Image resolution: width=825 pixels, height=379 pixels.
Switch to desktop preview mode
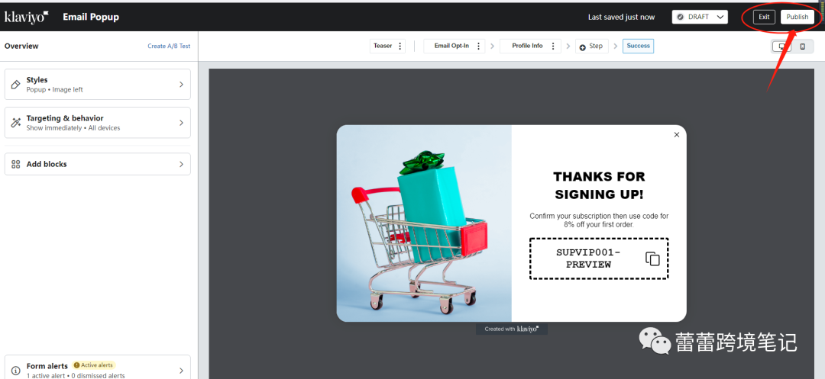pyautogui.click(x=782, y=47)
